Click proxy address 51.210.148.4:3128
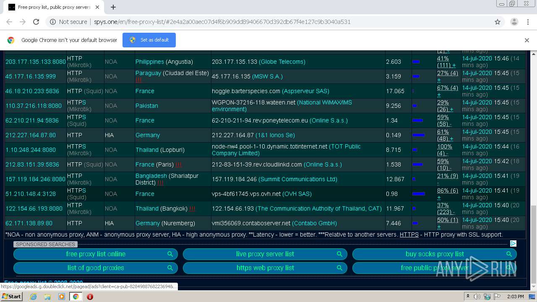This screenshot has width=537, height=302. [31, 194]
